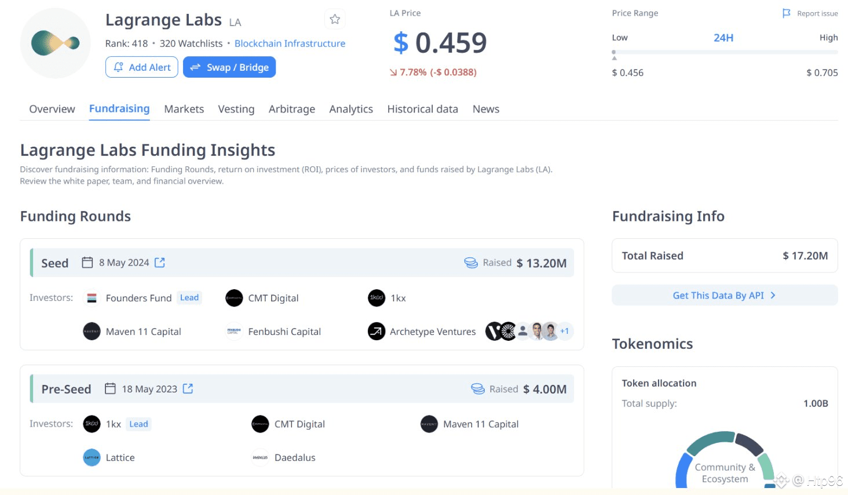
Task: Click the Total Raised $17.20M card
Action: tap(725, 256)
